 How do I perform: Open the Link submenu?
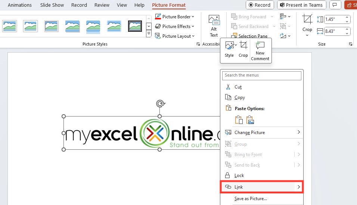click(262, 187)
